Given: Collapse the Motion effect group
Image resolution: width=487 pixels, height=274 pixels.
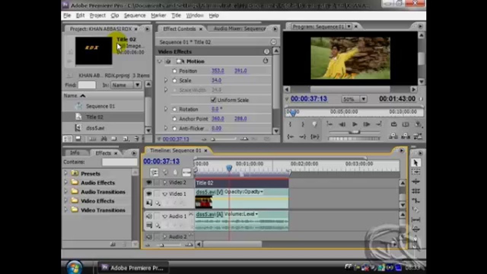Looking at the screenshot, I should [159, 61].
